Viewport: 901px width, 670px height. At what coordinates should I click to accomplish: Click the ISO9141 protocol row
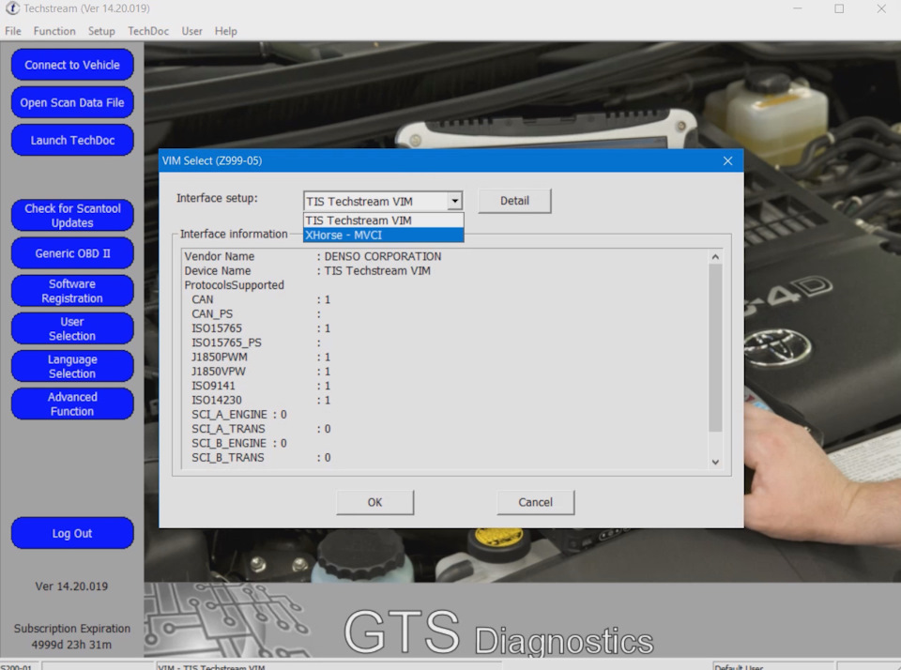tap(261, 386)
